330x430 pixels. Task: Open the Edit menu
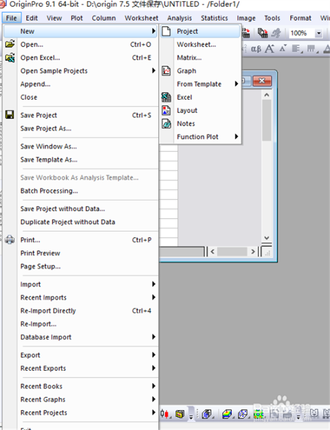31,18
